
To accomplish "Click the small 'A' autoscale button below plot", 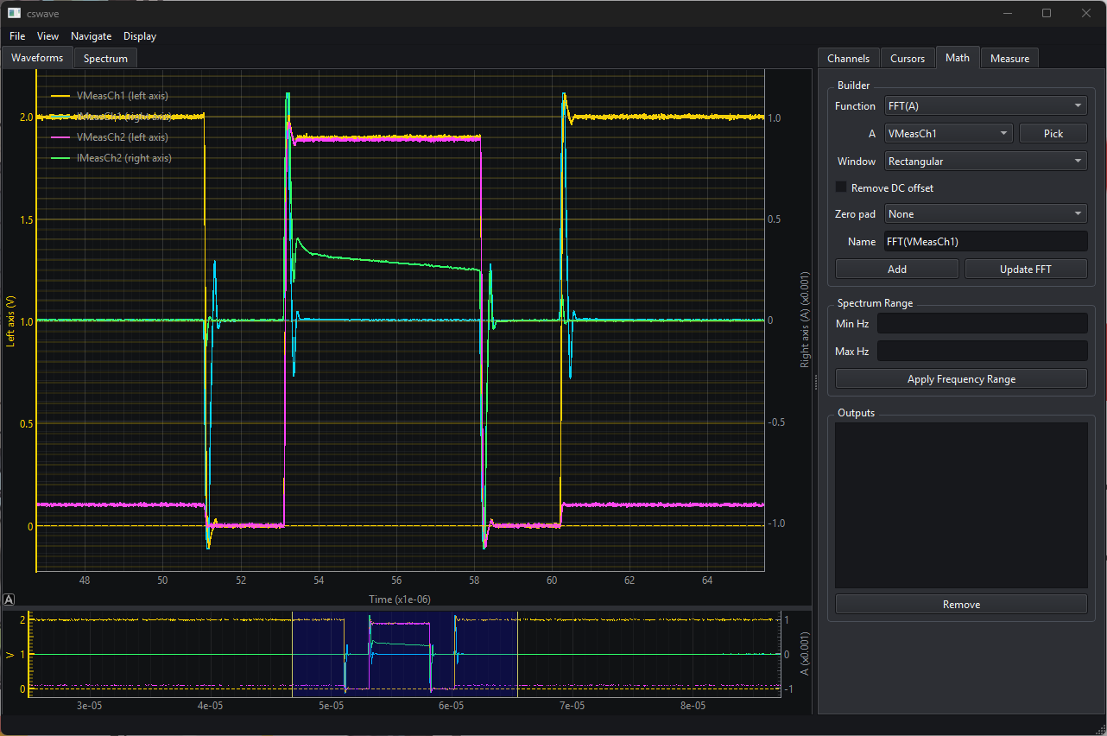I will (x=9, y=599).
